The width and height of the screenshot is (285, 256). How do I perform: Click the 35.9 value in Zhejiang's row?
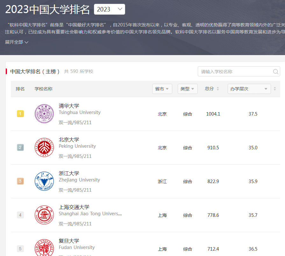[x=253, y=181]
